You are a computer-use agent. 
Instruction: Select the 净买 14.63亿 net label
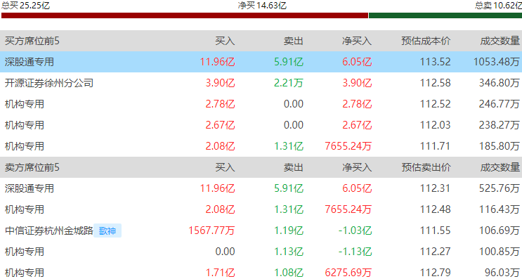[262, 5]
